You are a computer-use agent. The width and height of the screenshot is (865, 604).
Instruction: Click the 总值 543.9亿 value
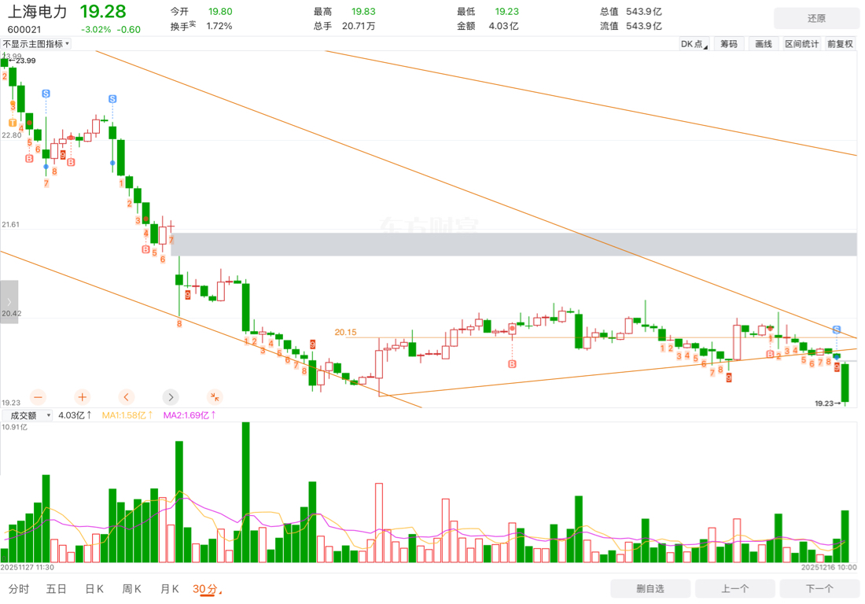[x=643, y=12]
